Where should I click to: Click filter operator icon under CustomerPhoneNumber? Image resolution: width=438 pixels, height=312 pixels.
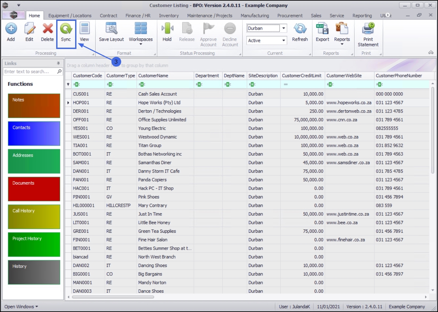380,85
